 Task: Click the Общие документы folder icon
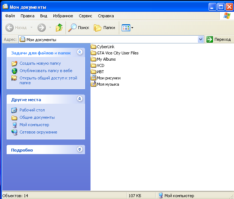coord(14,118)
